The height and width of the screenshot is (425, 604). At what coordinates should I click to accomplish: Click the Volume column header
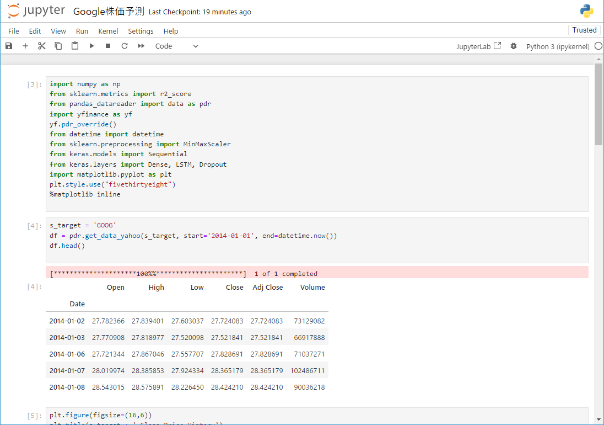312,288
